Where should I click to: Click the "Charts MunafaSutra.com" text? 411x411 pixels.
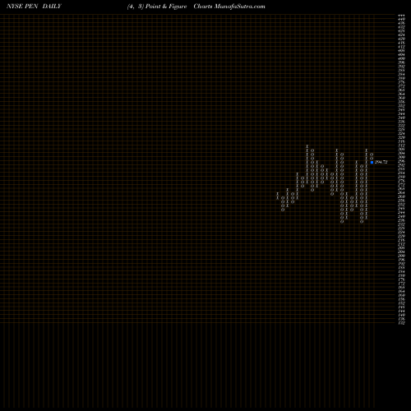(229, 7)
